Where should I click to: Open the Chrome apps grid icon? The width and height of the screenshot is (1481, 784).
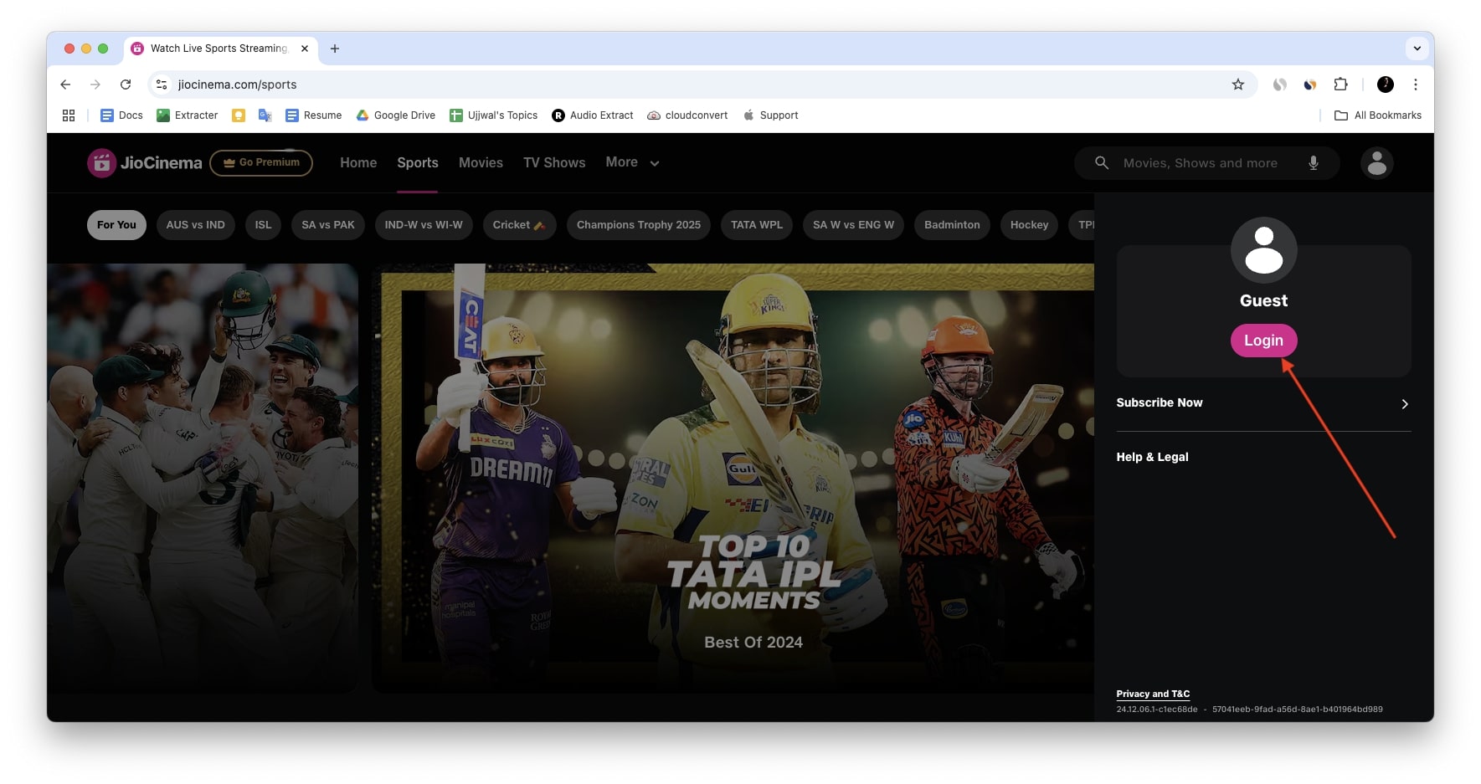[x=69, y=115]
